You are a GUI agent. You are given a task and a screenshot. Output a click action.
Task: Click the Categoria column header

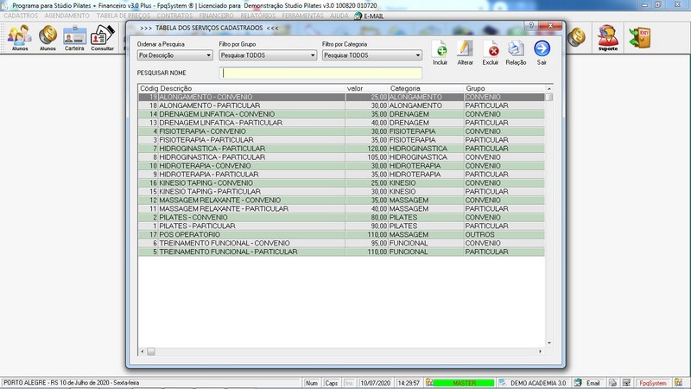point(426,88)
